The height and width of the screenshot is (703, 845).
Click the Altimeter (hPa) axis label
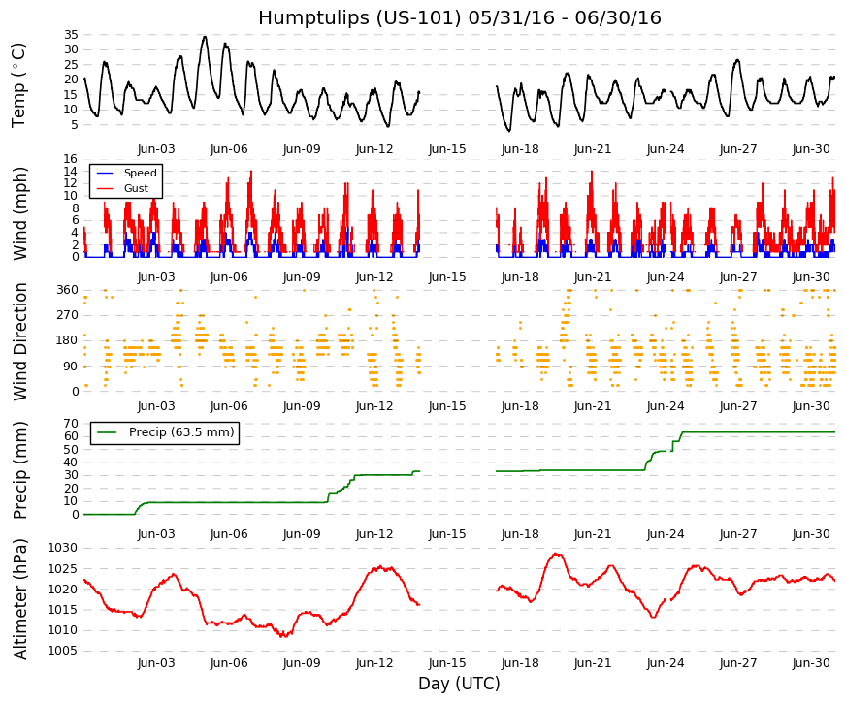point(19,599)
